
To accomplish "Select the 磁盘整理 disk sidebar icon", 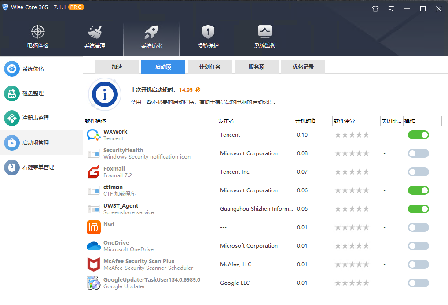I will coord(12,93).
